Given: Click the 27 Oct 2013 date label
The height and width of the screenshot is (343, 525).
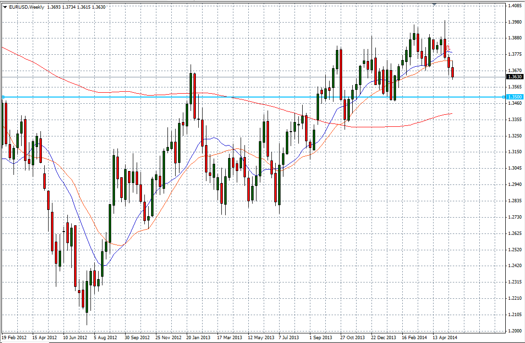Looking at the screenshot, I should click(353, 337).
